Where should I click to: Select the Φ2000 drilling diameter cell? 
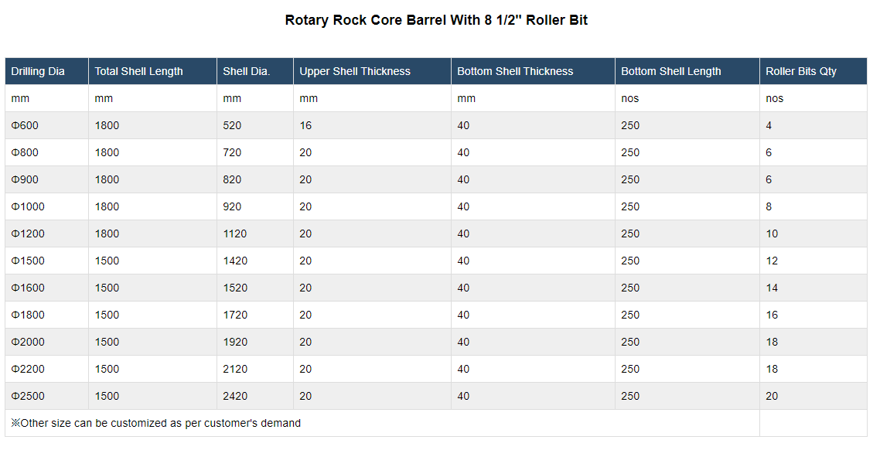pyautogui.click(x=46, y=342)
